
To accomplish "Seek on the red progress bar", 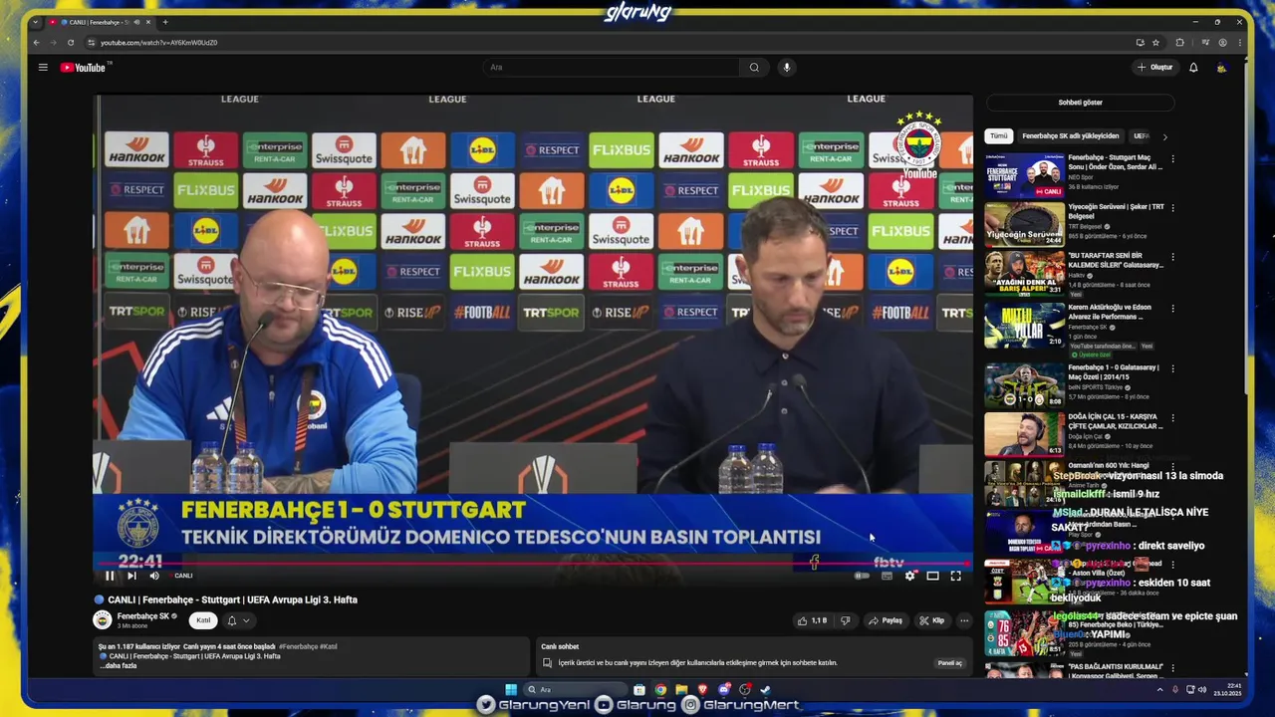I will pos(533,563).
